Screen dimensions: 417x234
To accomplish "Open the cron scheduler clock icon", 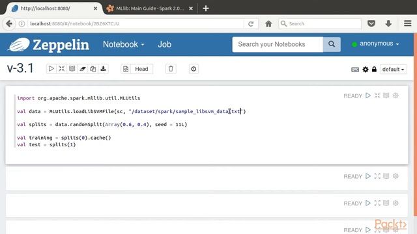I will pos(194,69).
